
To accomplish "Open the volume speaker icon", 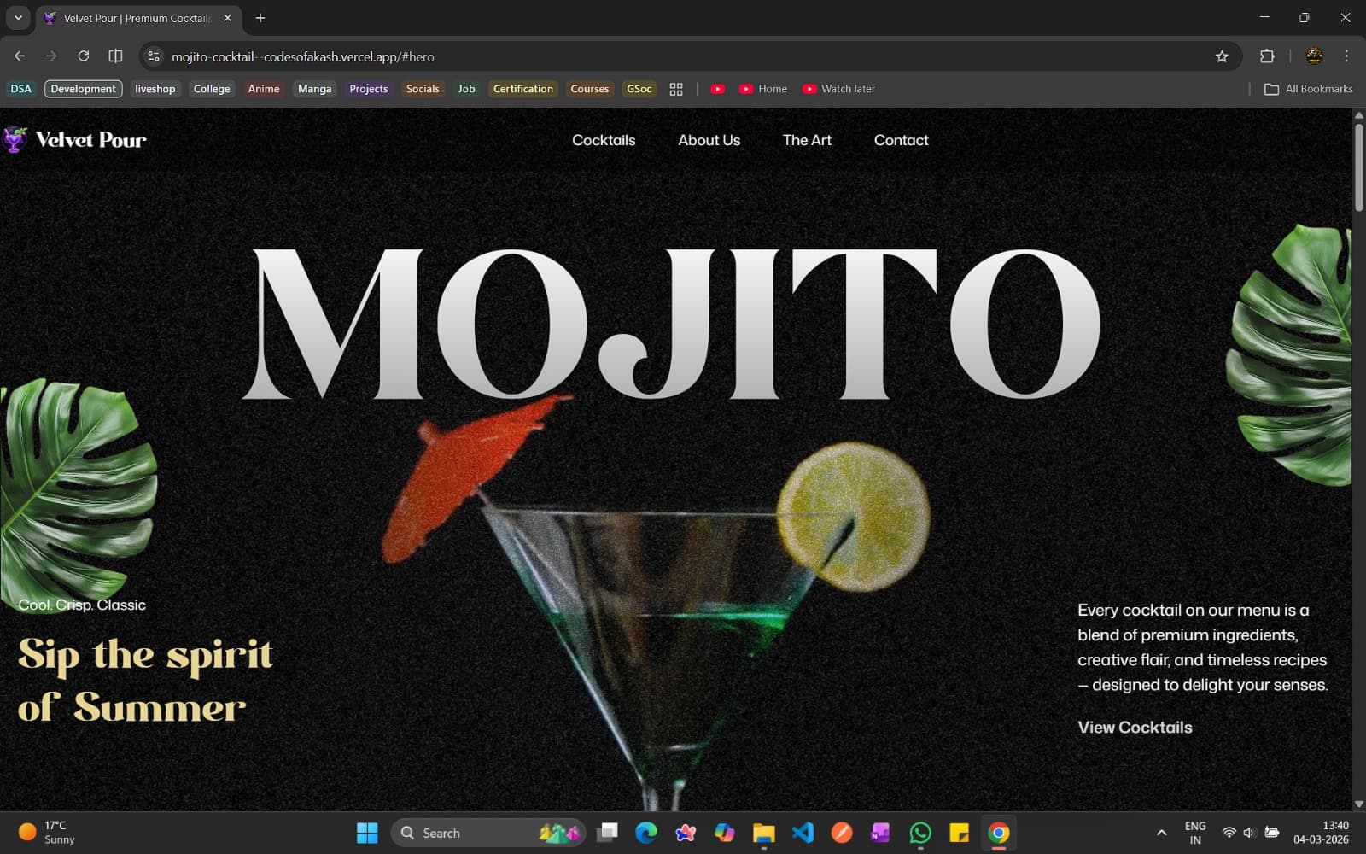I will pyautogui.click(x=1249, y=833).
